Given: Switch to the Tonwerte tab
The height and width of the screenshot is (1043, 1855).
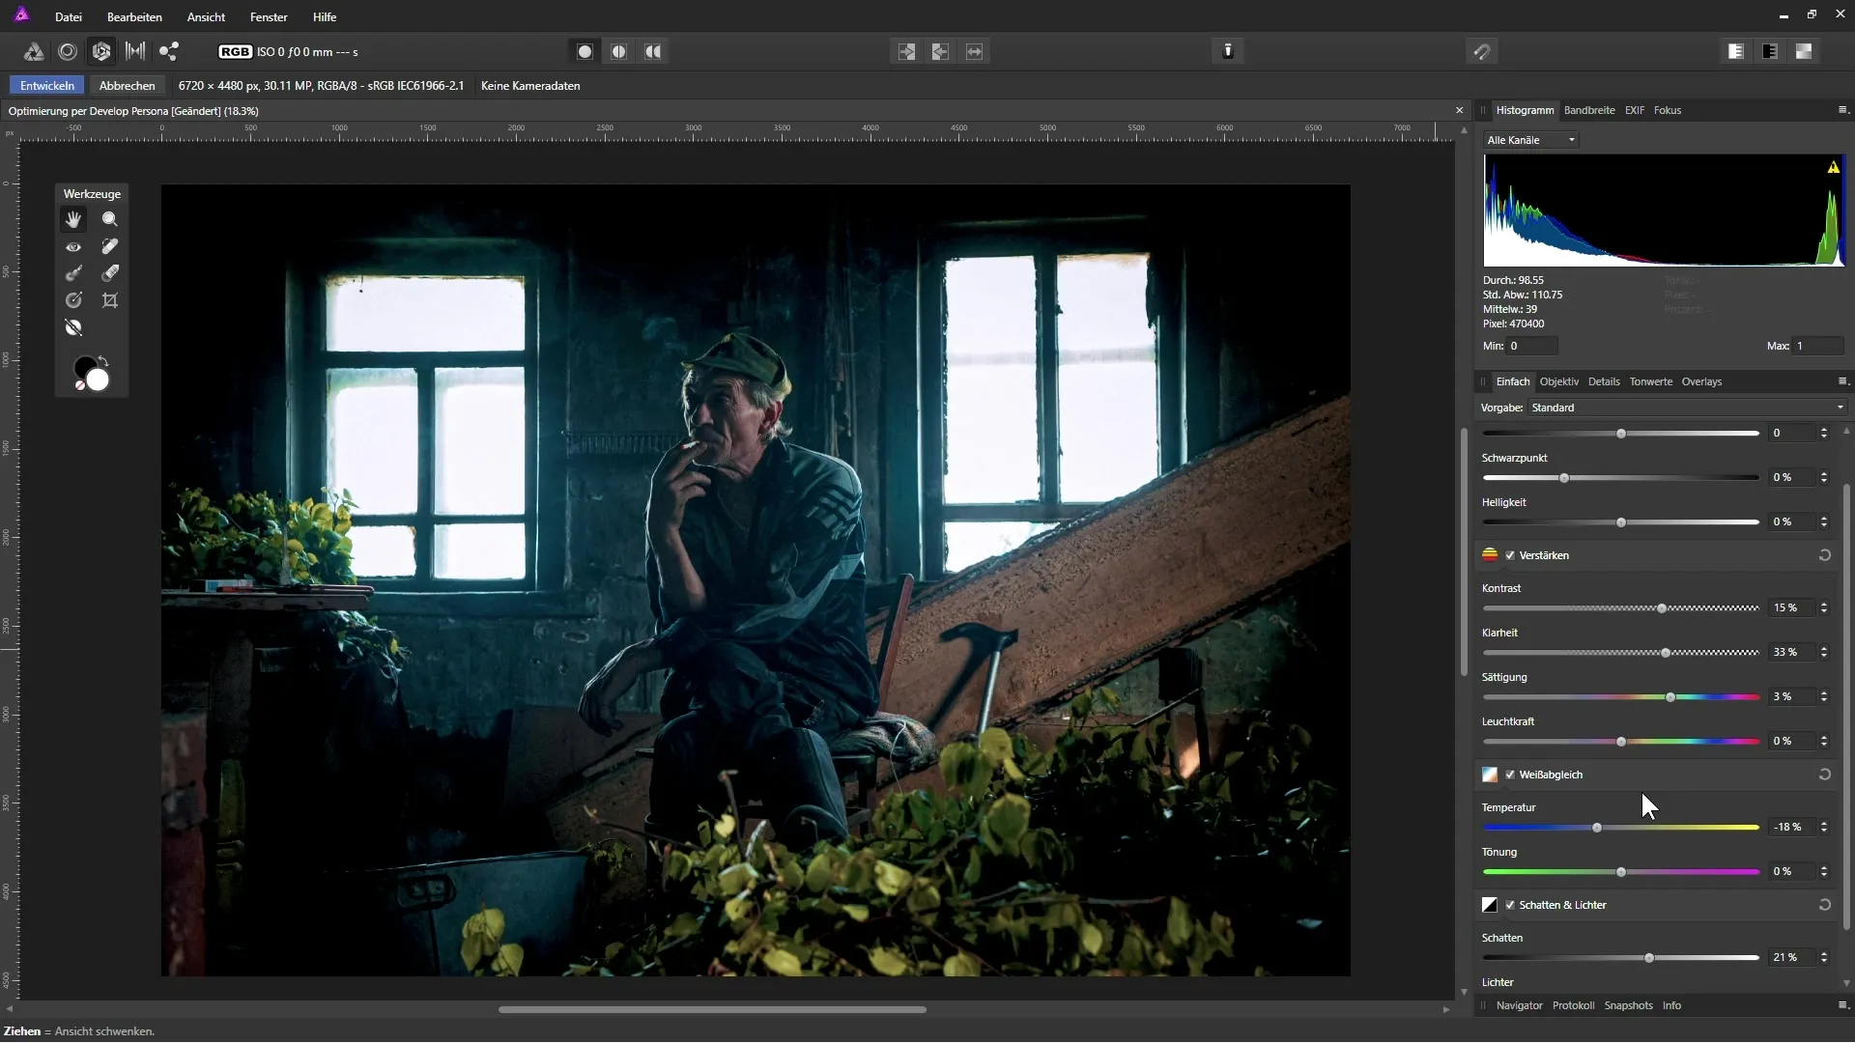Looking at the screenshot, I should click(1650, 381).
